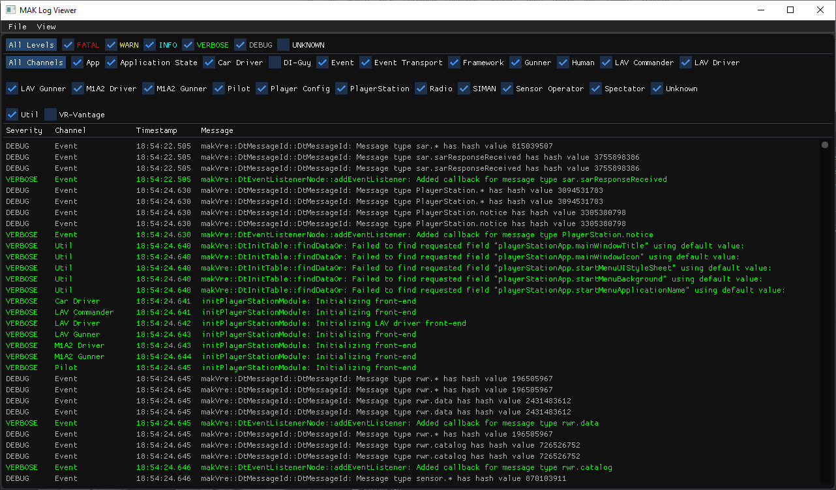836x490 pixels.
Task: Toggle the LAV Commander channel checkbox
Action: pos(606,63)
